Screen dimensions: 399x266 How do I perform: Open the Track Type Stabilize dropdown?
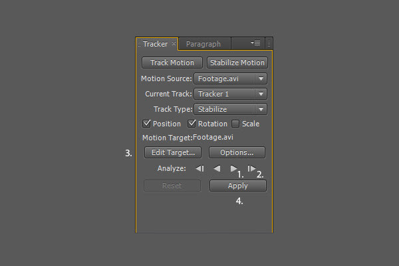tap(230, 109)
